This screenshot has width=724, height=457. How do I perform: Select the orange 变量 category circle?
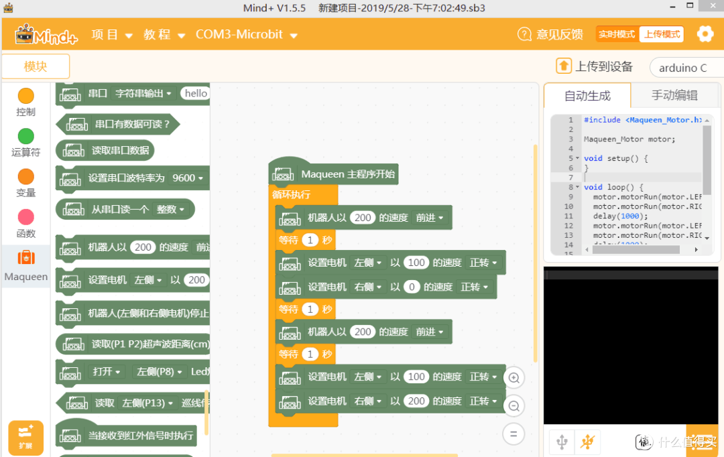tap(26, 177)
